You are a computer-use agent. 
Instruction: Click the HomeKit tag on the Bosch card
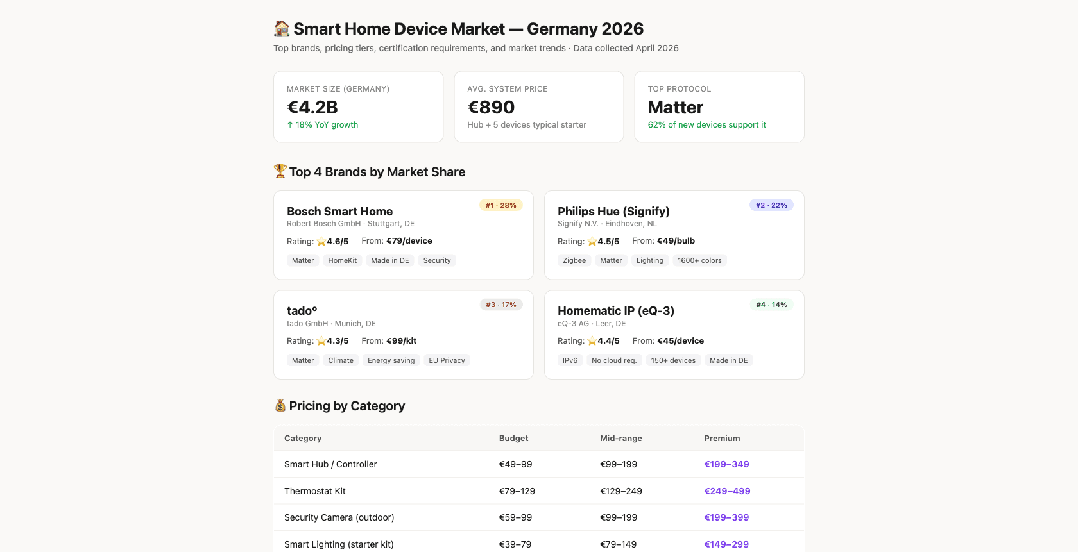343,260
